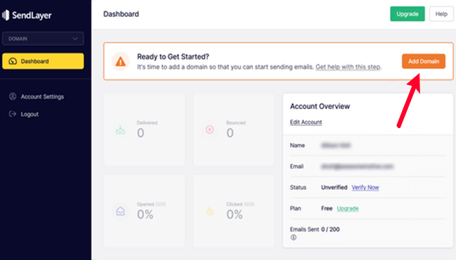Click the Edit Account link
This screenshot has width=456, height=260.
click(x=306, y=122)
